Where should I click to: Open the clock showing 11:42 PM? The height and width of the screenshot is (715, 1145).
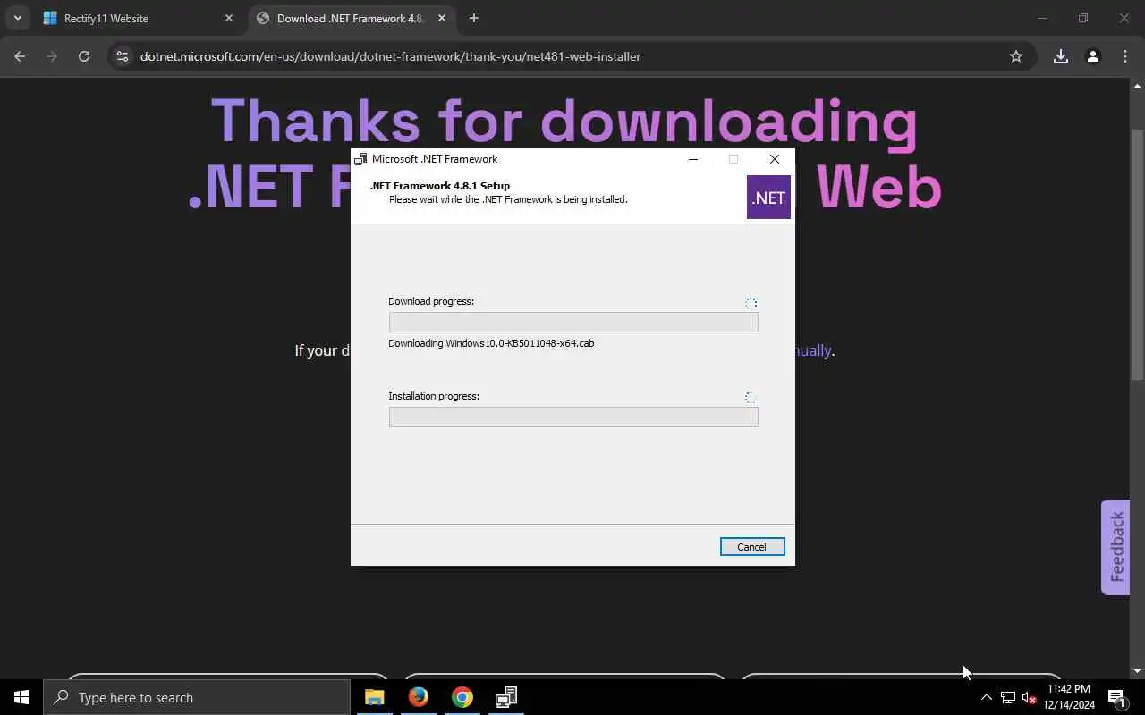(x=1069, y=697)
